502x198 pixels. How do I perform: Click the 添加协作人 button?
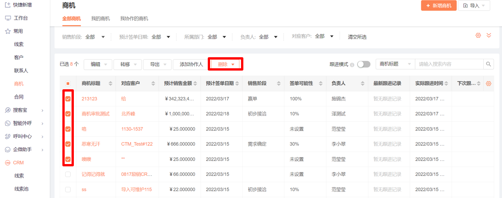point(191,64)
